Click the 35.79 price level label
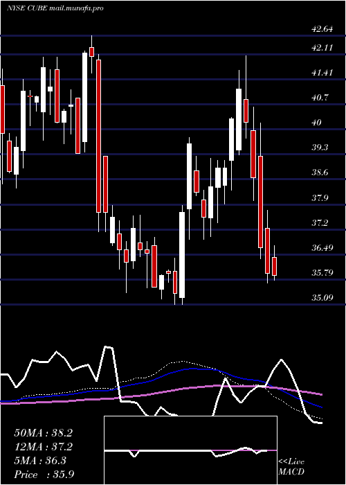 (x=322, y=273)
